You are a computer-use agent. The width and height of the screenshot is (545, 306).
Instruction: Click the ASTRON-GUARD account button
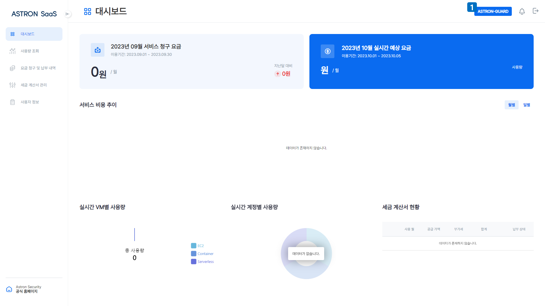493,11
